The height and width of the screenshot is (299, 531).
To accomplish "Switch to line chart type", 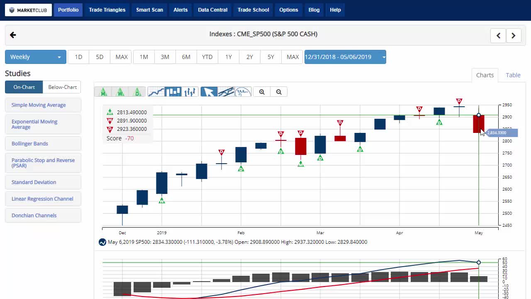I will (156, 92).
